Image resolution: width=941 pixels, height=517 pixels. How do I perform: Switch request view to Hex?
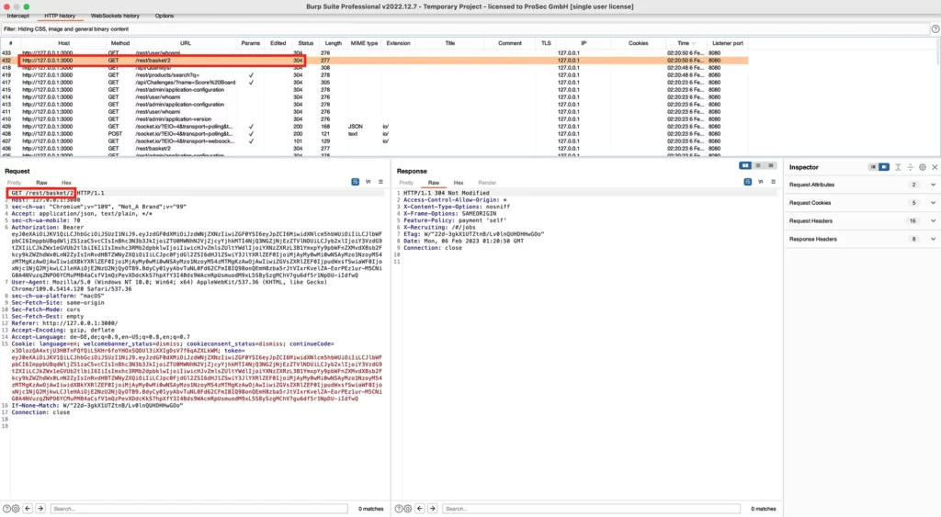pos(66,183)
